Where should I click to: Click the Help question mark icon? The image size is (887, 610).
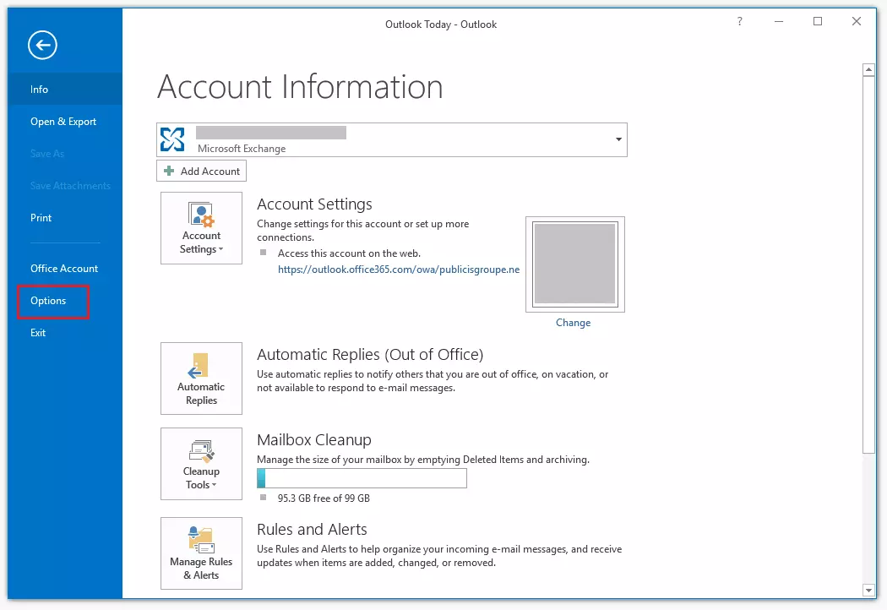739,23
